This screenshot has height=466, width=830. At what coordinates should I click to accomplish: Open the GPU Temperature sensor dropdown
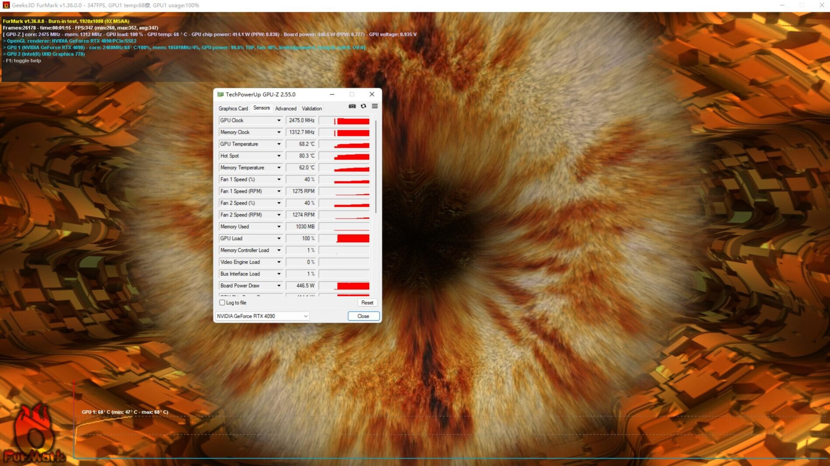point(279,144)
